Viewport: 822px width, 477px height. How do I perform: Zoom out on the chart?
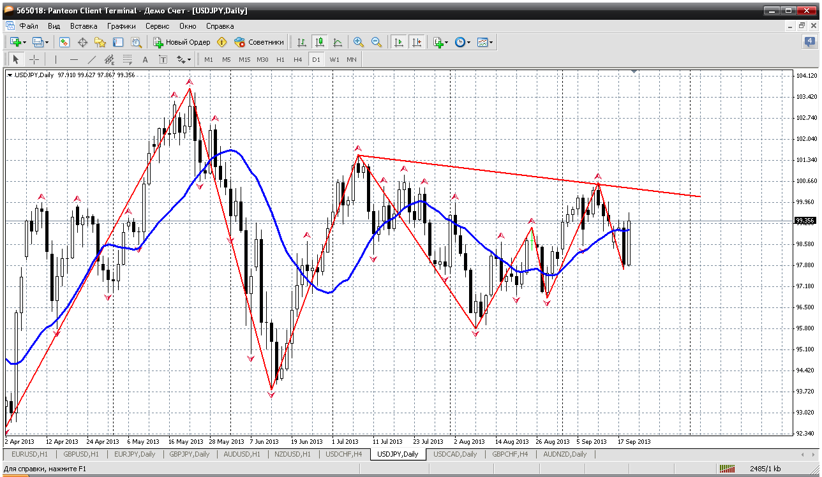(x=377, y=42)
